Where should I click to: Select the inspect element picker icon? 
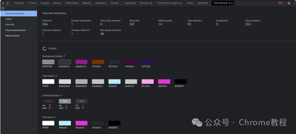click(3, 3)
